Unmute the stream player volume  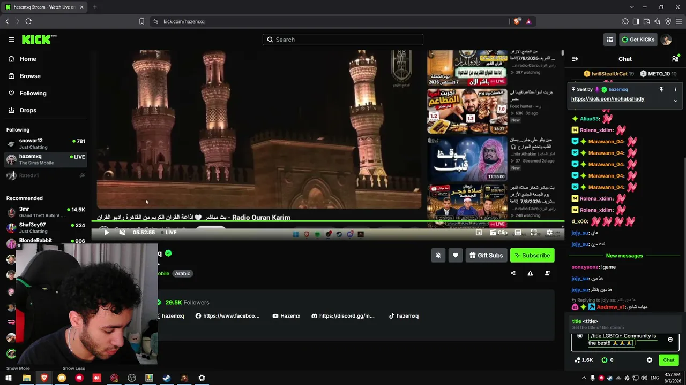pyautogui.click(x=122, y=233)
